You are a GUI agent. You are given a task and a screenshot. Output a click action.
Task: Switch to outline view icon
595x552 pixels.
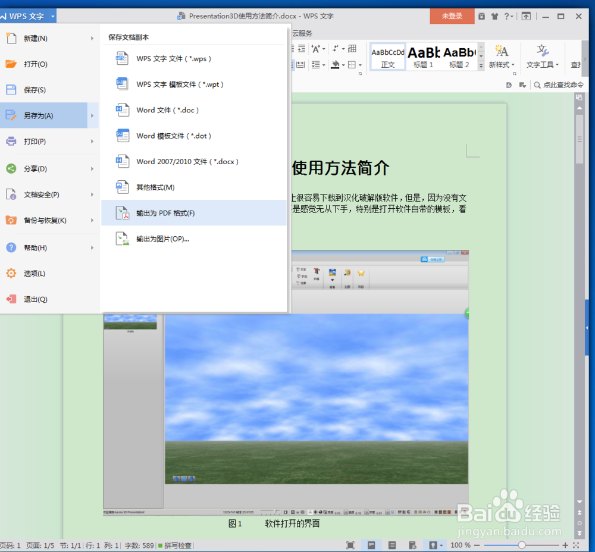pos(392,545)
